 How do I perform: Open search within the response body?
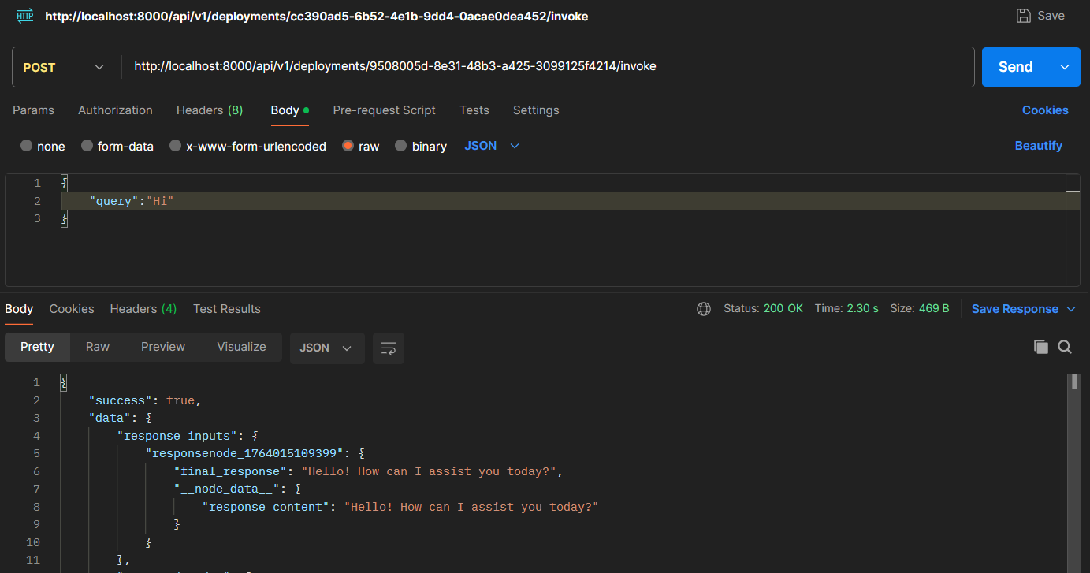pyautogui.click(x=1064, y=347)
